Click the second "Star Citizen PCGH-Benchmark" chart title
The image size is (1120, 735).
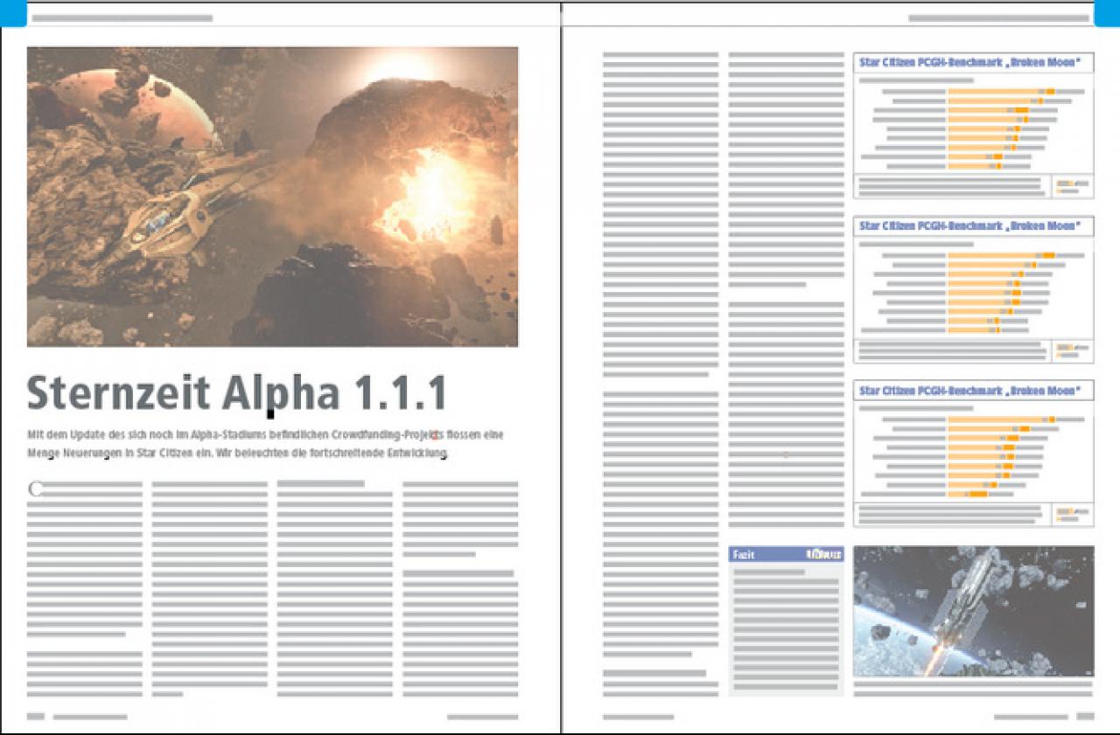click(969, 226)
